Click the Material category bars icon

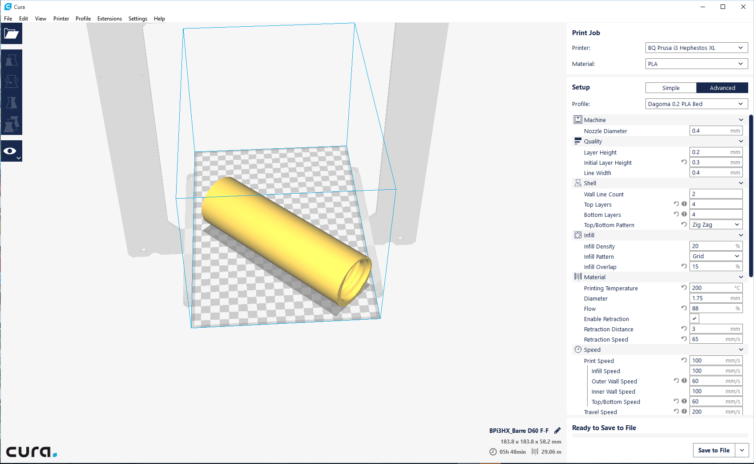click(x=578, y=277)
